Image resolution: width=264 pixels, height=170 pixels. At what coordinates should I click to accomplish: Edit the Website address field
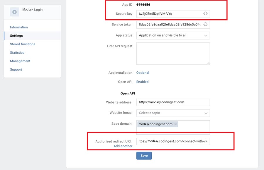point(173,102)
